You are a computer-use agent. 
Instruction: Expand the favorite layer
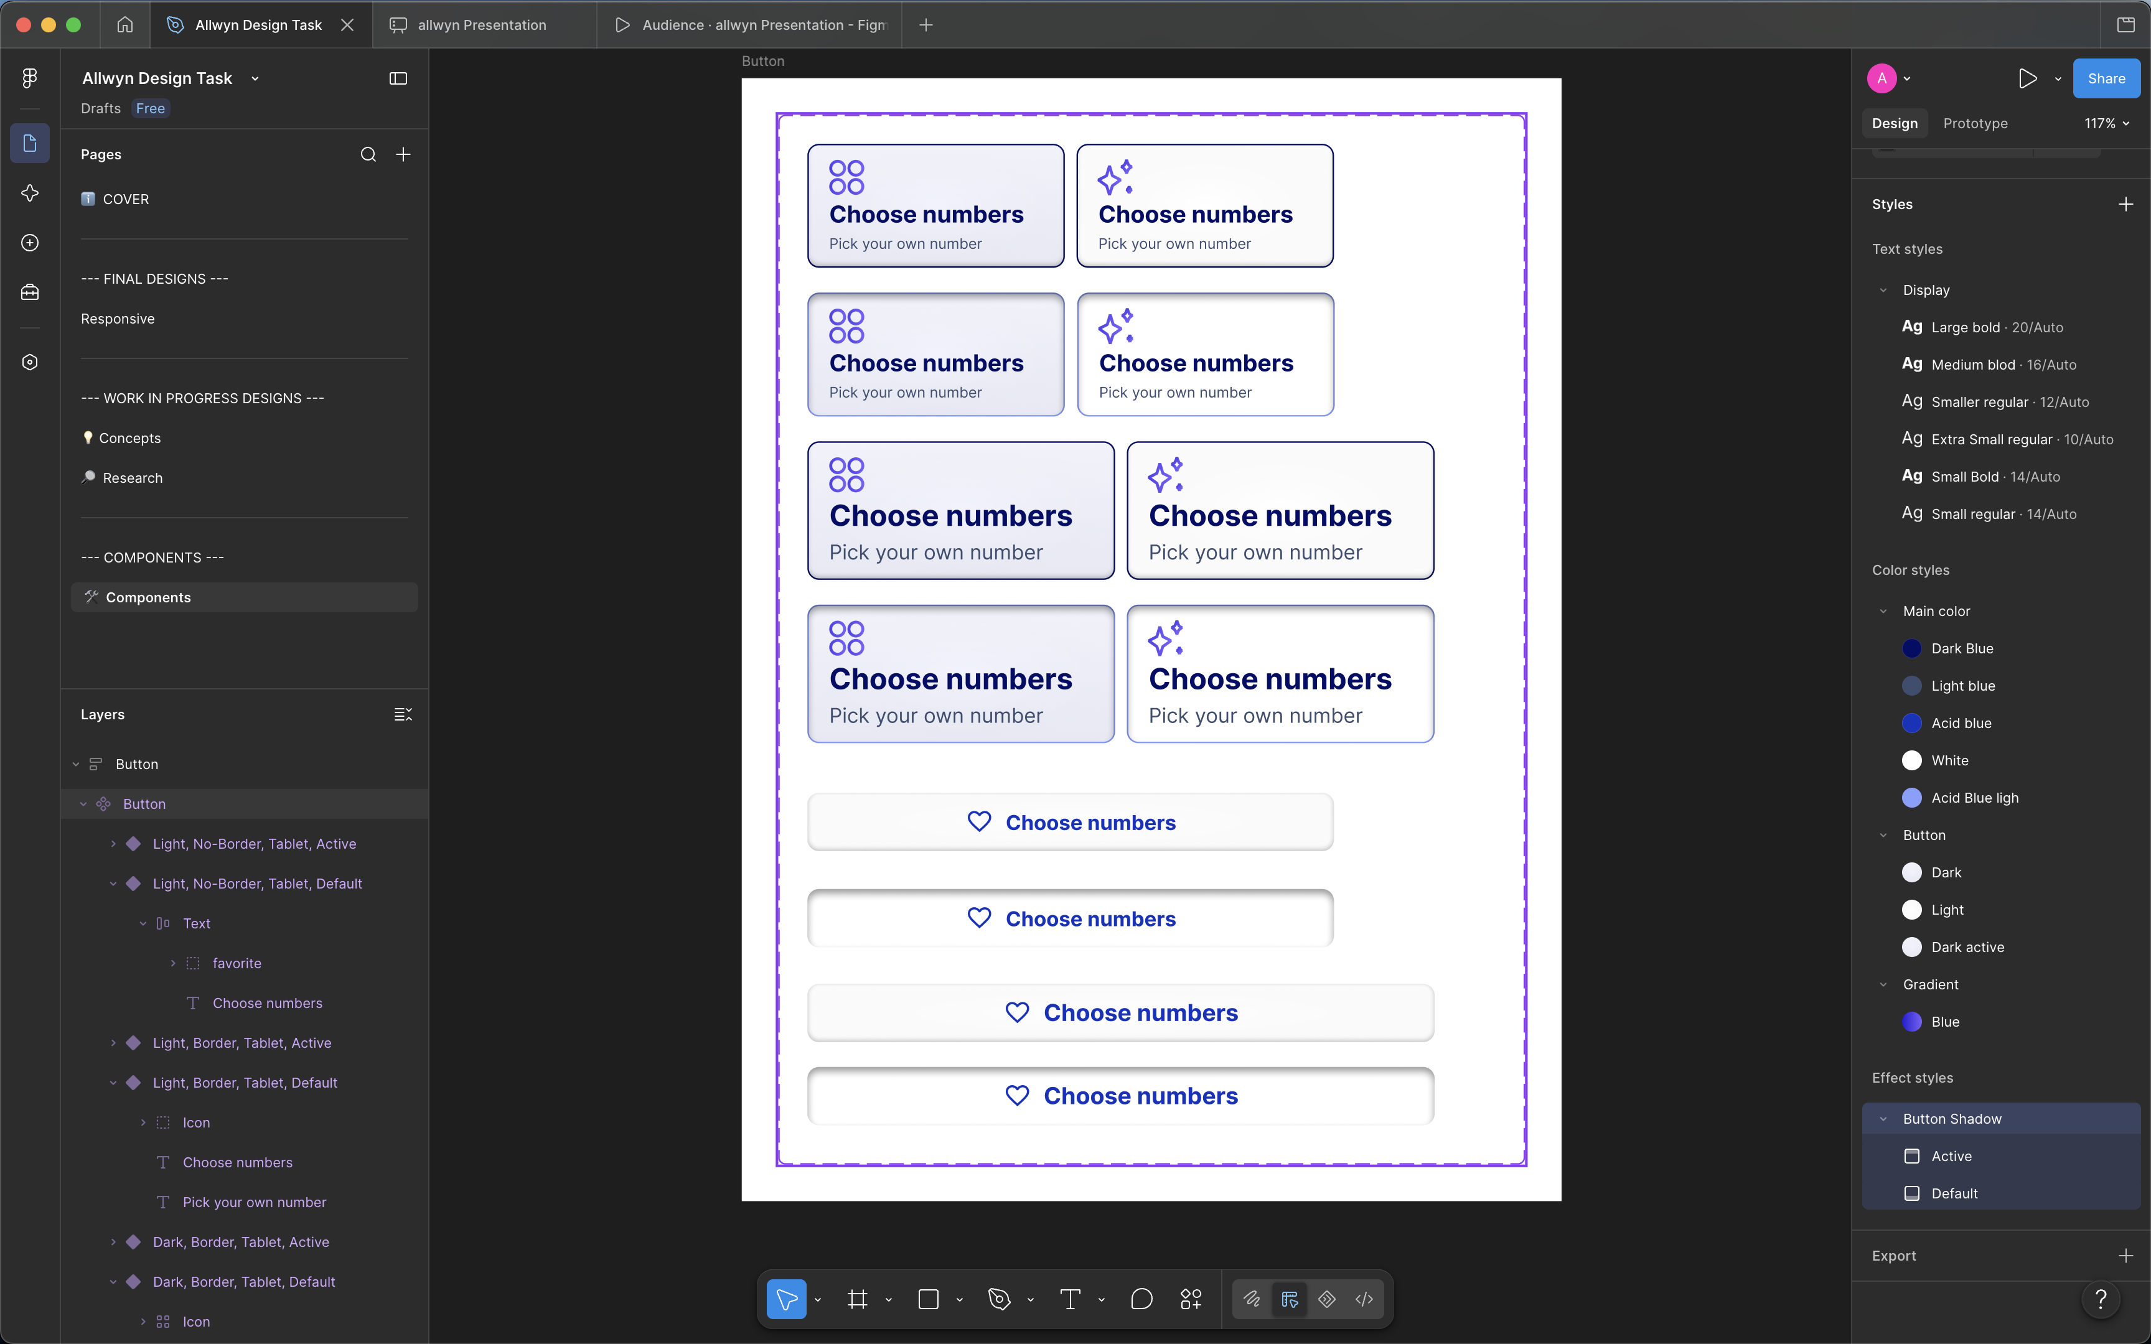tap(172, 964)
